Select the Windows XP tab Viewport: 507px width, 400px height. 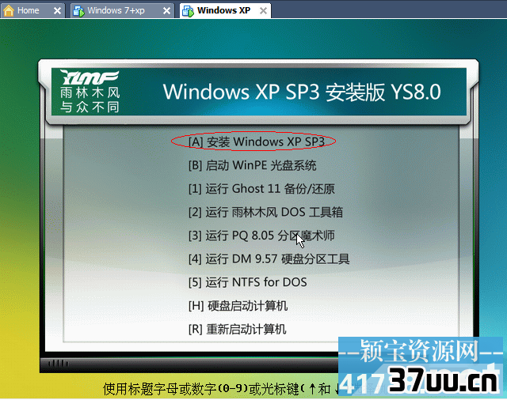(223, 10)
